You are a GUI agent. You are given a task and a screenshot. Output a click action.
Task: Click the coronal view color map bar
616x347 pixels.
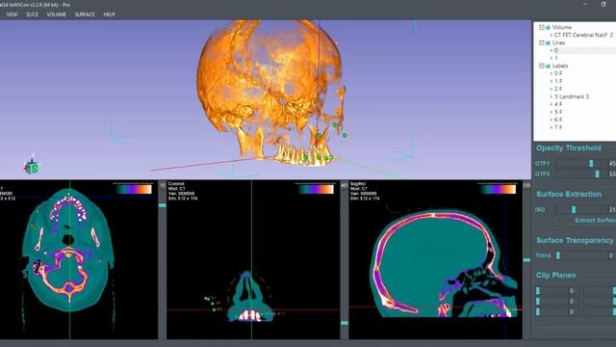(316, 189)
